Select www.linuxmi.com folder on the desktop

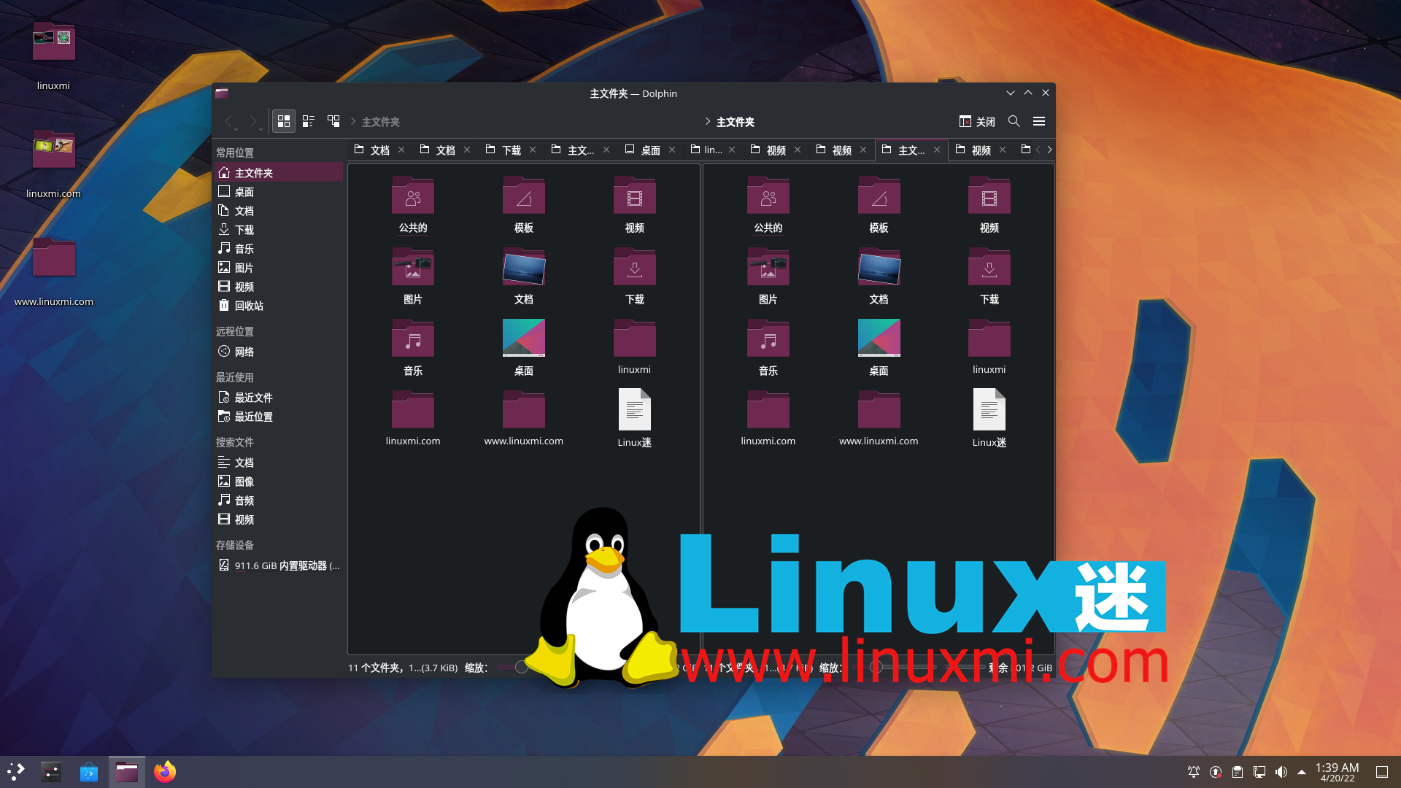[x=54, y=271]
